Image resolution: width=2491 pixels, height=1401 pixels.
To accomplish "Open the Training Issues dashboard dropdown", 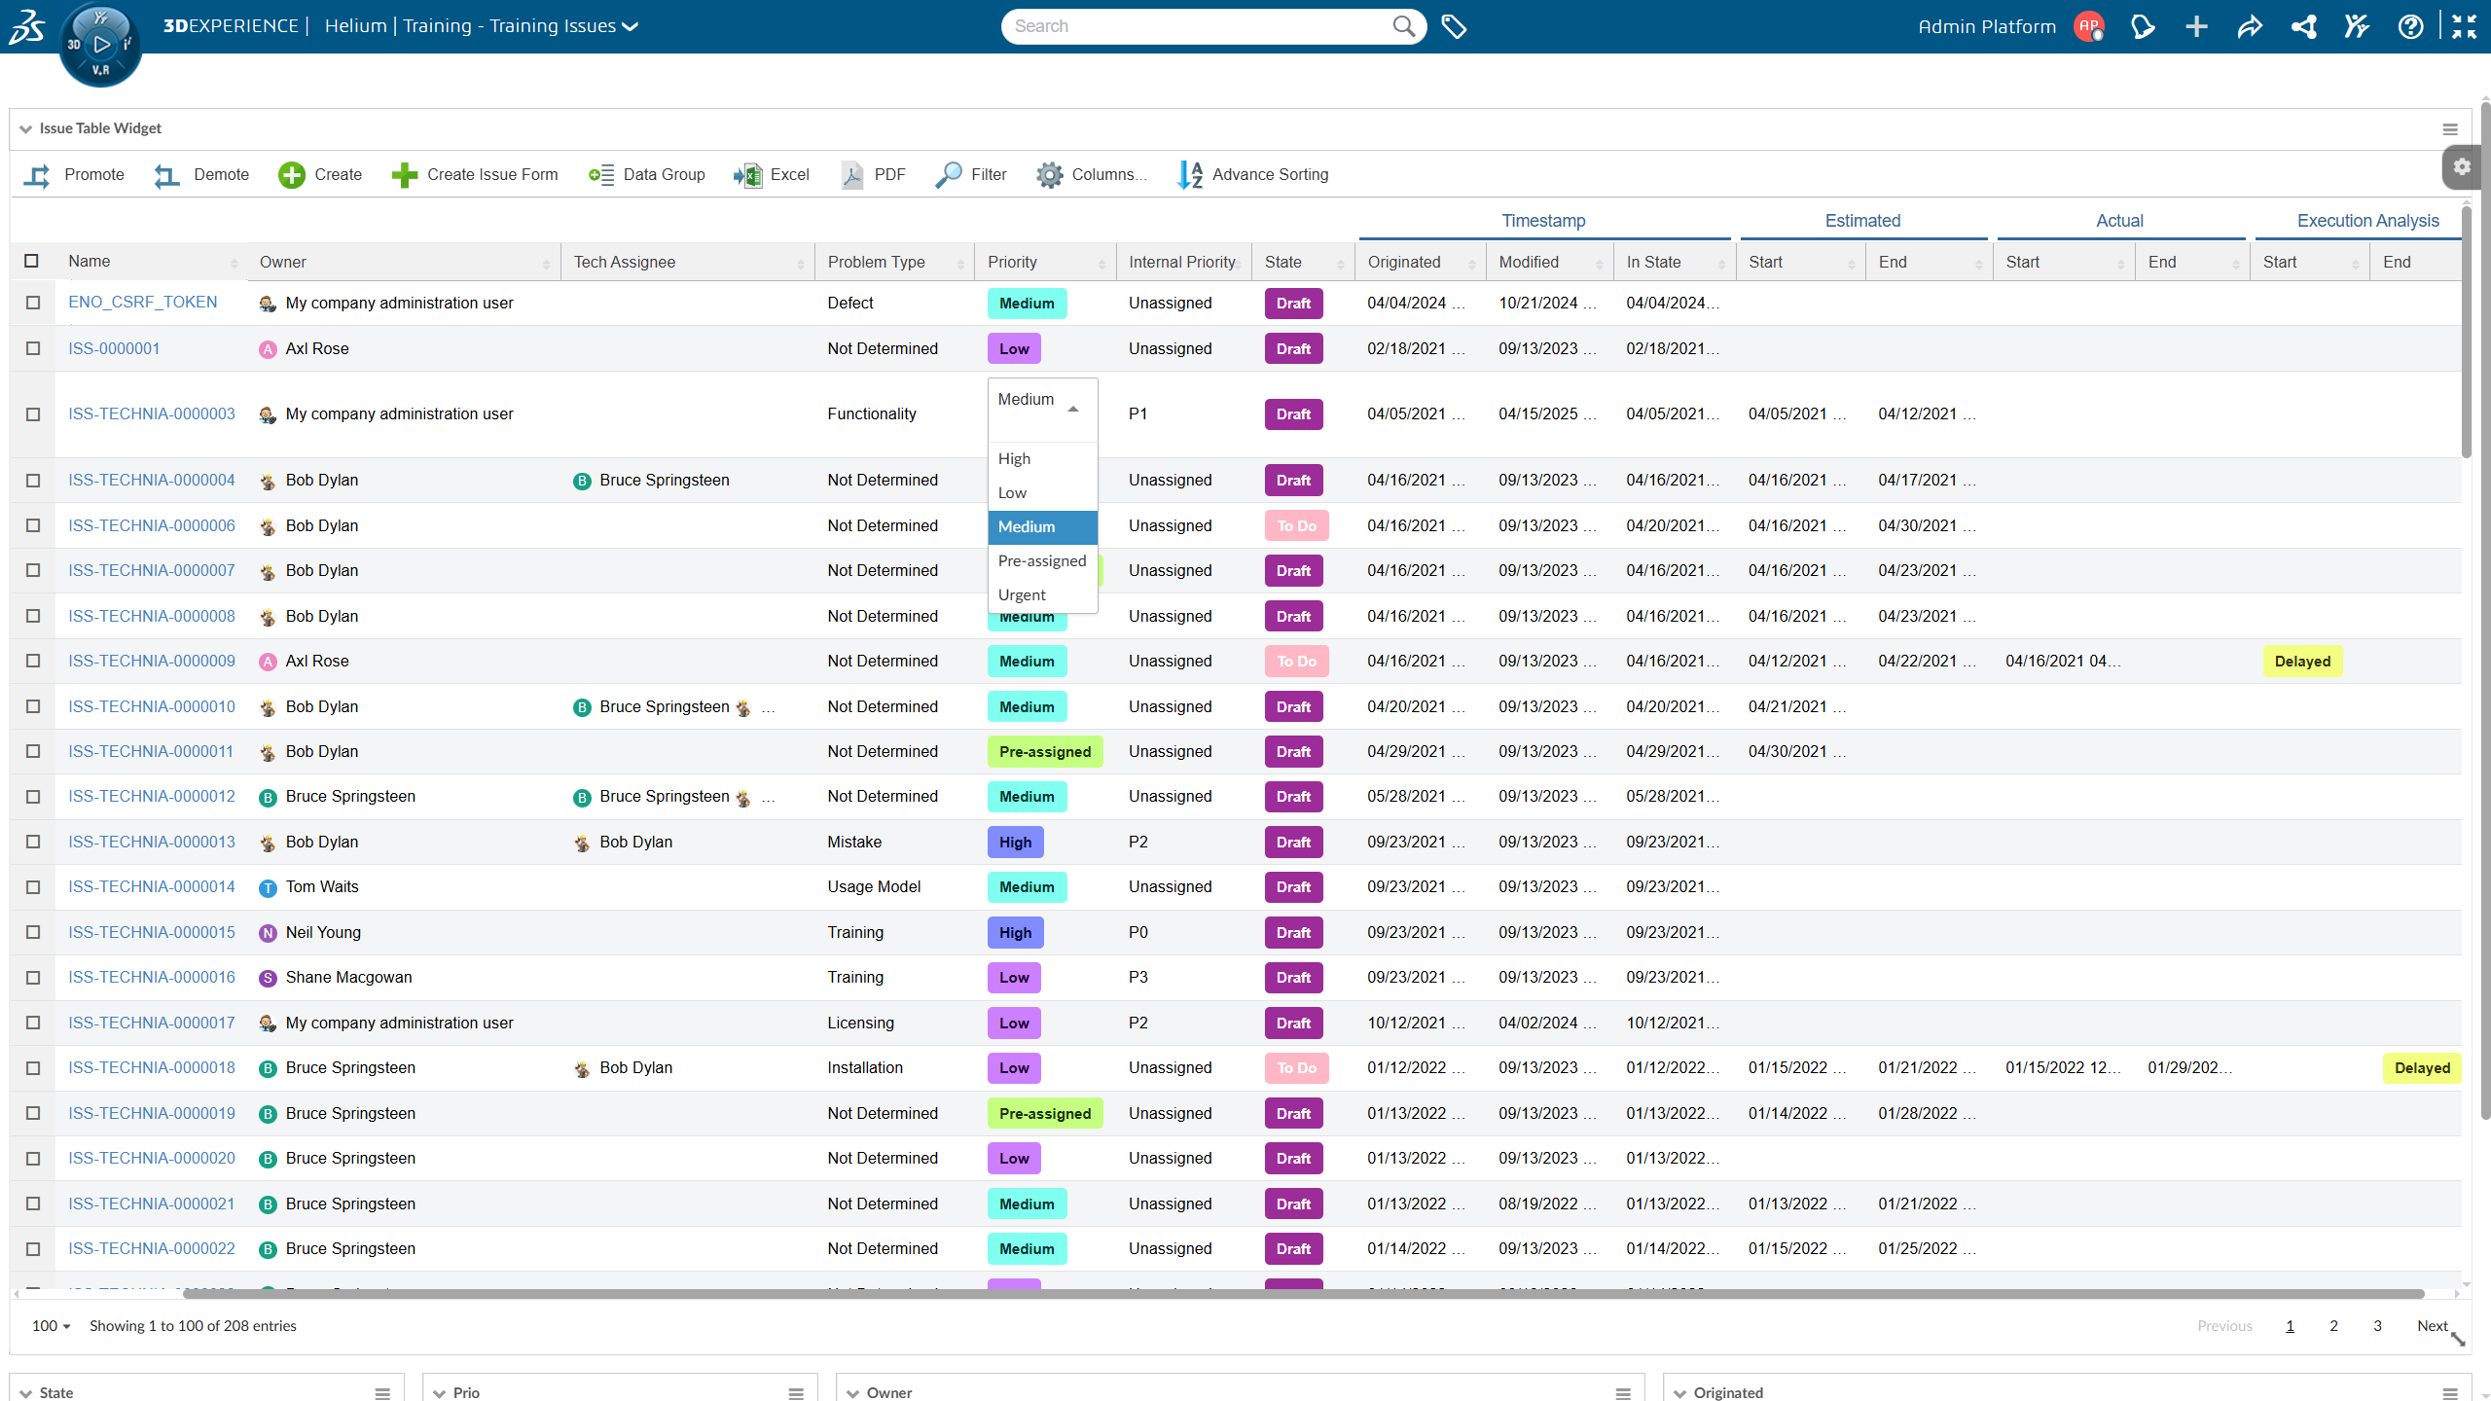I will [x=628, y=26].
